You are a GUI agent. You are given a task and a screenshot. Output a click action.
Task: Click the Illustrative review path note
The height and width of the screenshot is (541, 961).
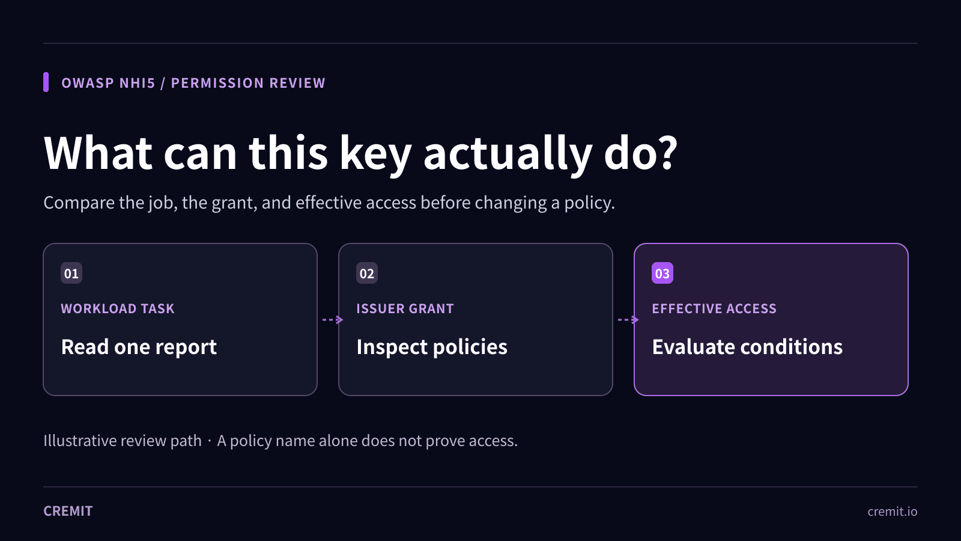pyautogui.click(x=123, y=441)
